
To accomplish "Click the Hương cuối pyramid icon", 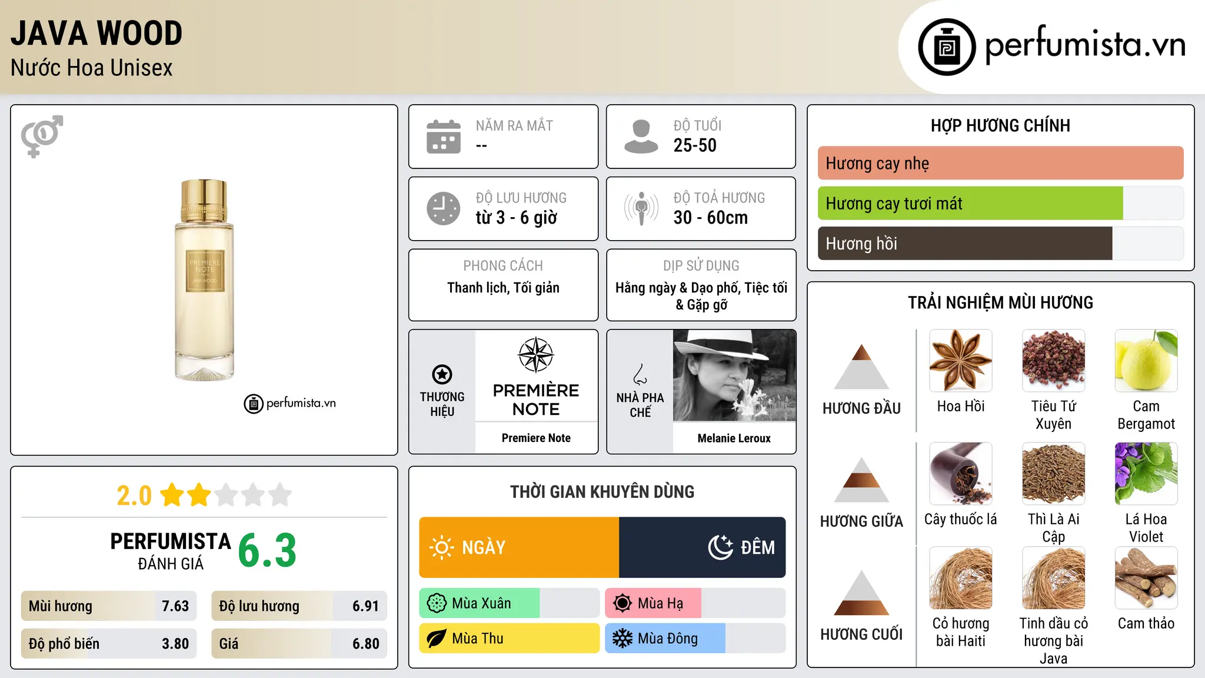I will coord(862,593).
